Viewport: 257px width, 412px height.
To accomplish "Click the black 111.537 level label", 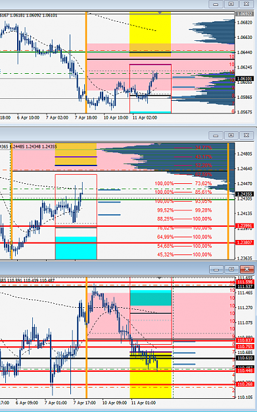I will click(245, 286).
